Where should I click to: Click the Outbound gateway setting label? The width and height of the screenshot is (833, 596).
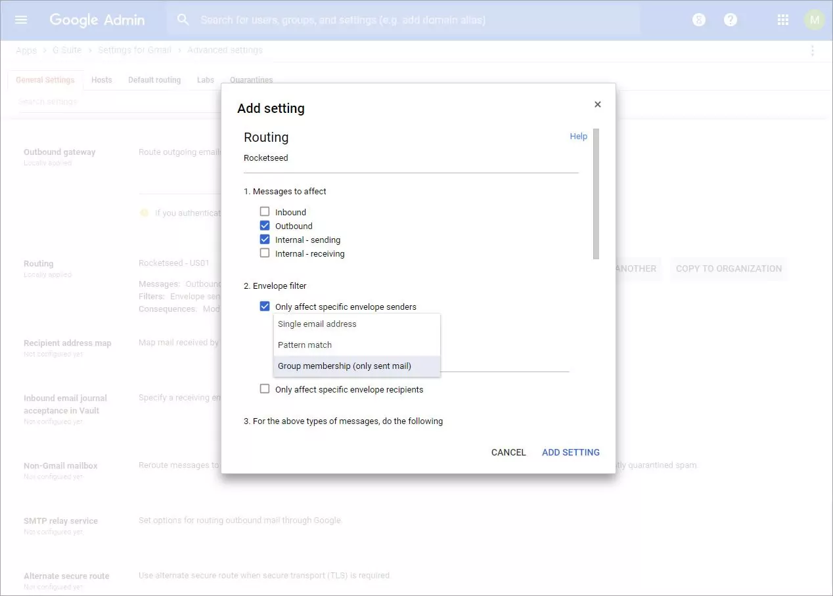[60, 152]
